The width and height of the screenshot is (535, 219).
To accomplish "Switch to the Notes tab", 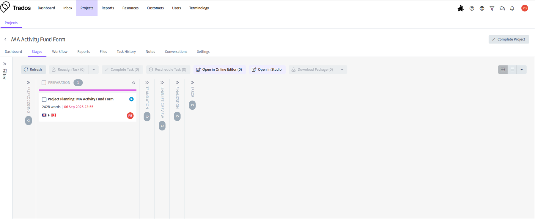I will [150, 52].
